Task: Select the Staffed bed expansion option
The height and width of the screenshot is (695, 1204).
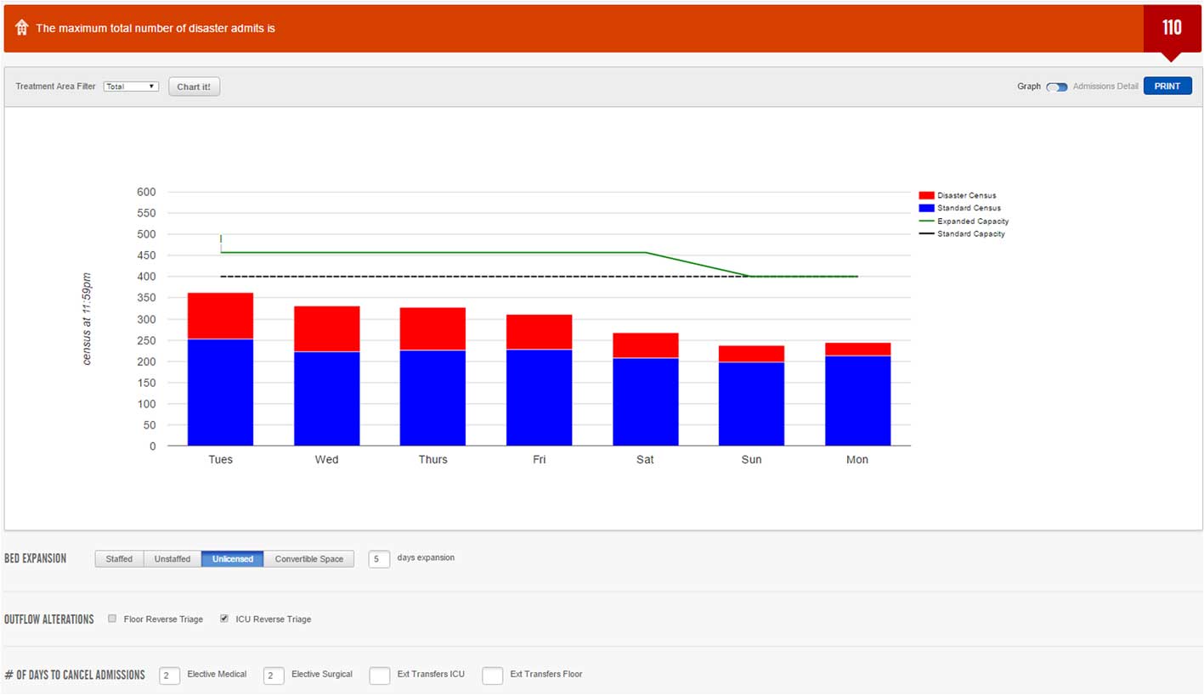Action: (119, 559)
